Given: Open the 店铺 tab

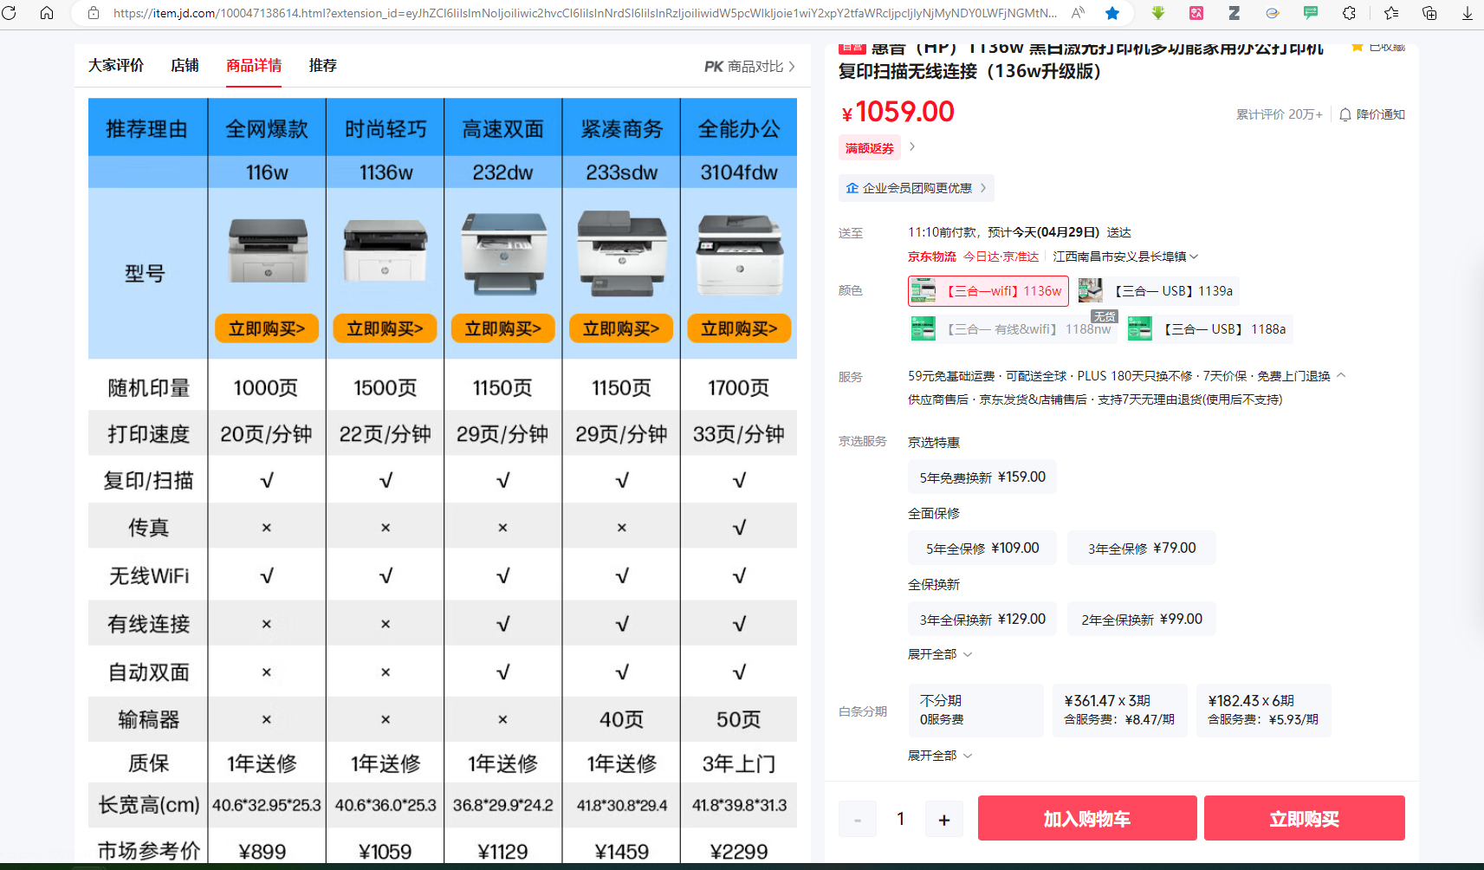Looking at the screenshot, I should tap(185, 66).
